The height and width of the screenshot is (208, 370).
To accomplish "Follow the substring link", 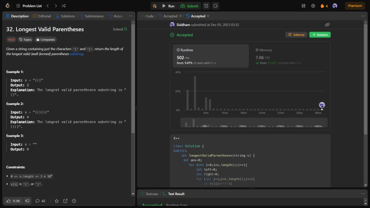I will [x=76, y=54].
